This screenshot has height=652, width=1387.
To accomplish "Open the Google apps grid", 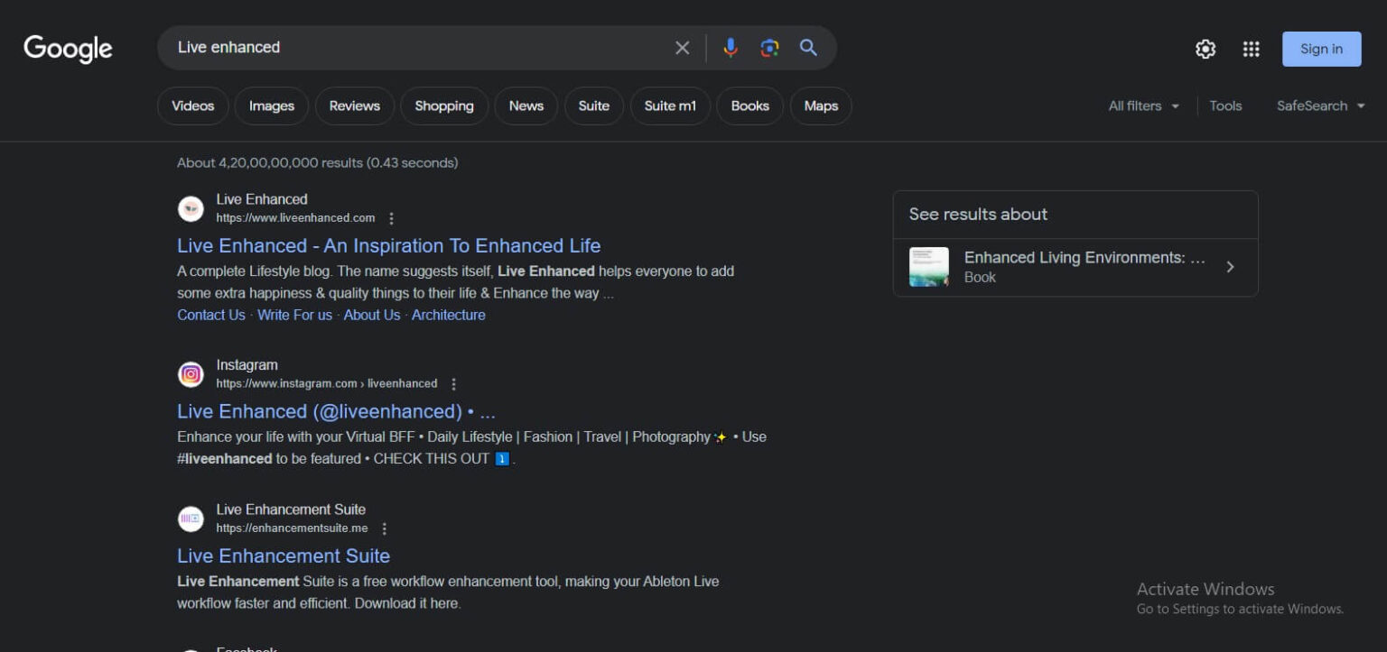I will coord(1251,49).
